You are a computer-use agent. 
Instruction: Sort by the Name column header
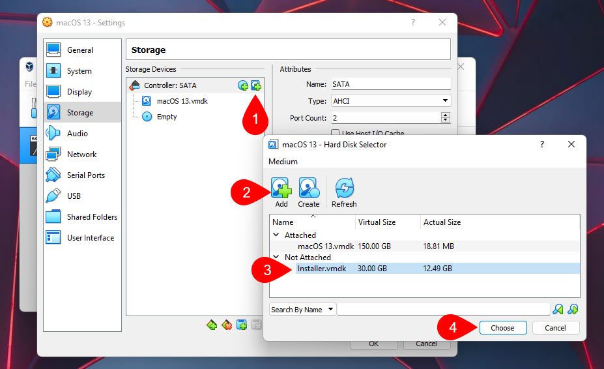pos(312,222)
